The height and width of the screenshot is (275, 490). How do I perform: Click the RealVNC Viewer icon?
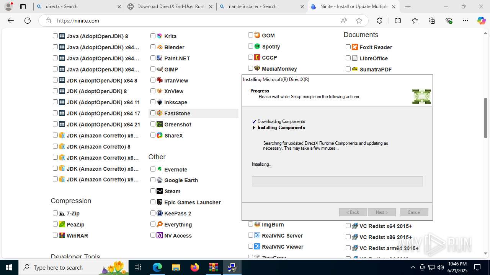[257, 247]
